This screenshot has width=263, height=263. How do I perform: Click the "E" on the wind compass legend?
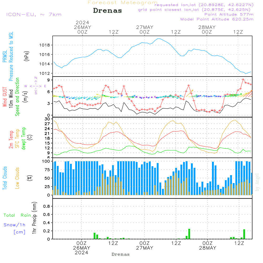(45, 86)
